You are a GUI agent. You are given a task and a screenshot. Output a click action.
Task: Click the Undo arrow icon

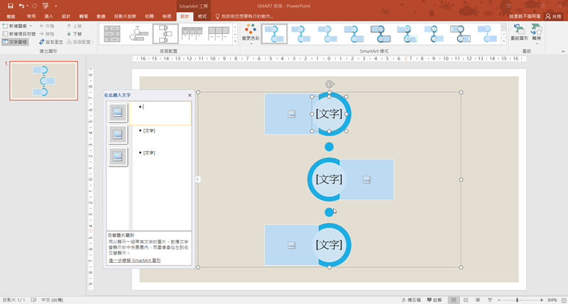[x=22, y=6]
